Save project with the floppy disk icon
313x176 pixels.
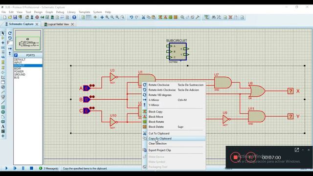[15, 18]
